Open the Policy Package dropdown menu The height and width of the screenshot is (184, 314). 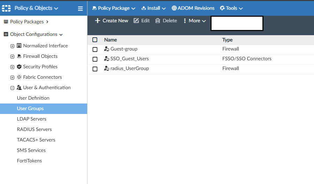[x=114, y=8]
